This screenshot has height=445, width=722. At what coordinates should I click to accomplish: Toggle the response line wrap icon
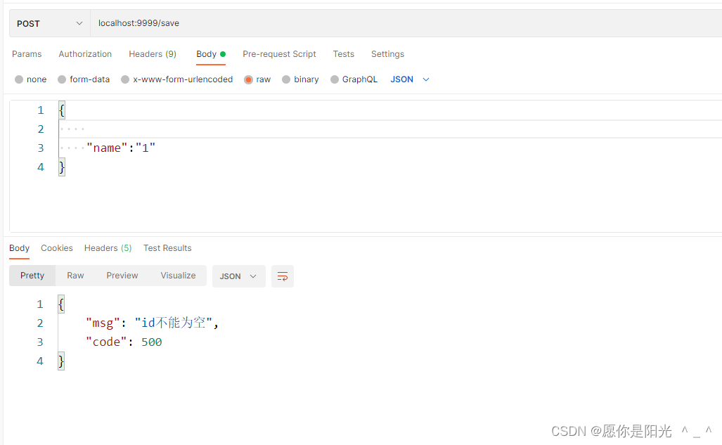282,276
